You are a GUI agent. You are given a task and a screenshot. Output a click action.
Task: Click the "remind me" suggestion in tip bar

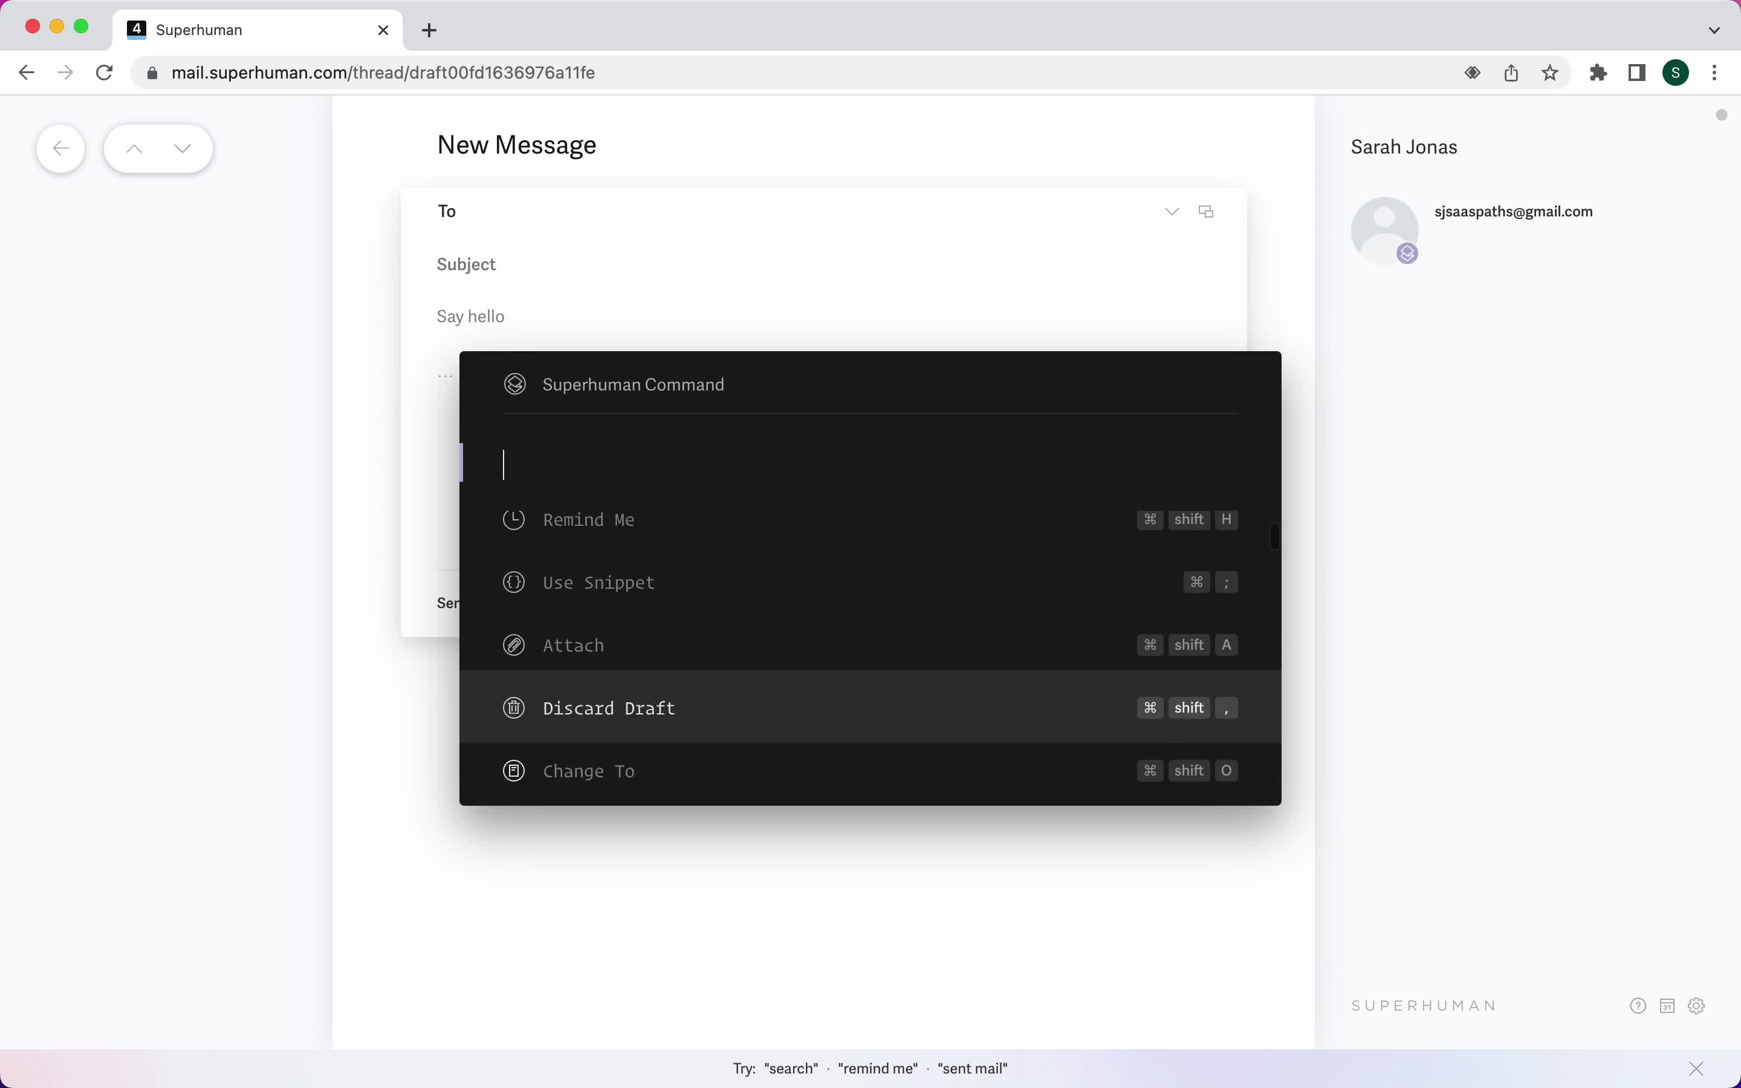[x=878, y=1069]
